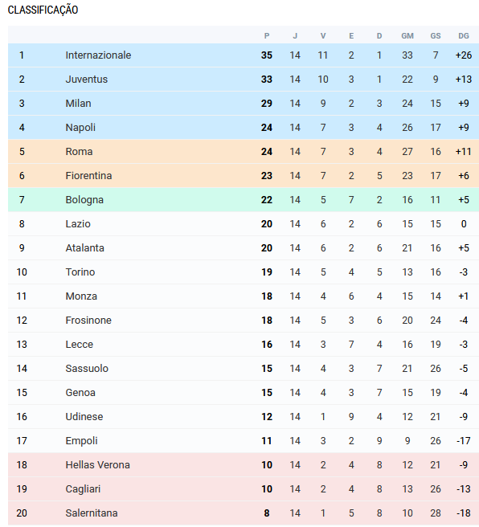Click Internazionale's 35 points value

click(267, 55)
